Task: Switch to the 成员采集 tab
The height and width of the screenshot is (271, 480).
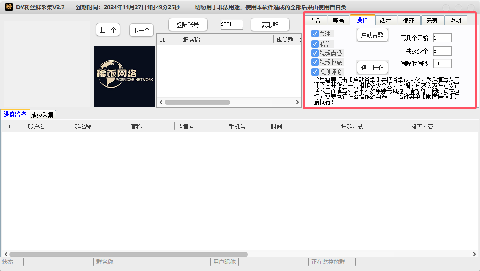Action: tap(42, 114)
